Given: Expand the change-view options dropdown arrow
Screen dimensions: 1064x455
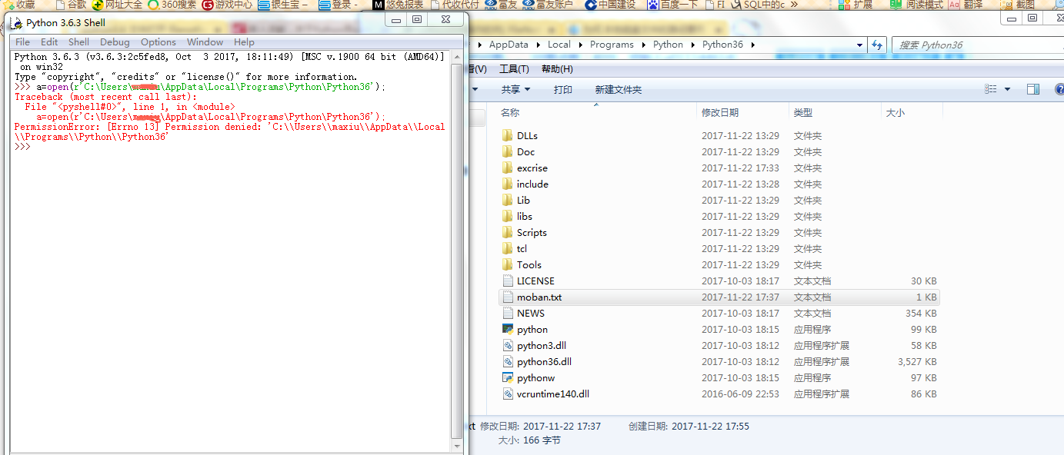Looking at the screenshot, I should [x=1008, y=89].
